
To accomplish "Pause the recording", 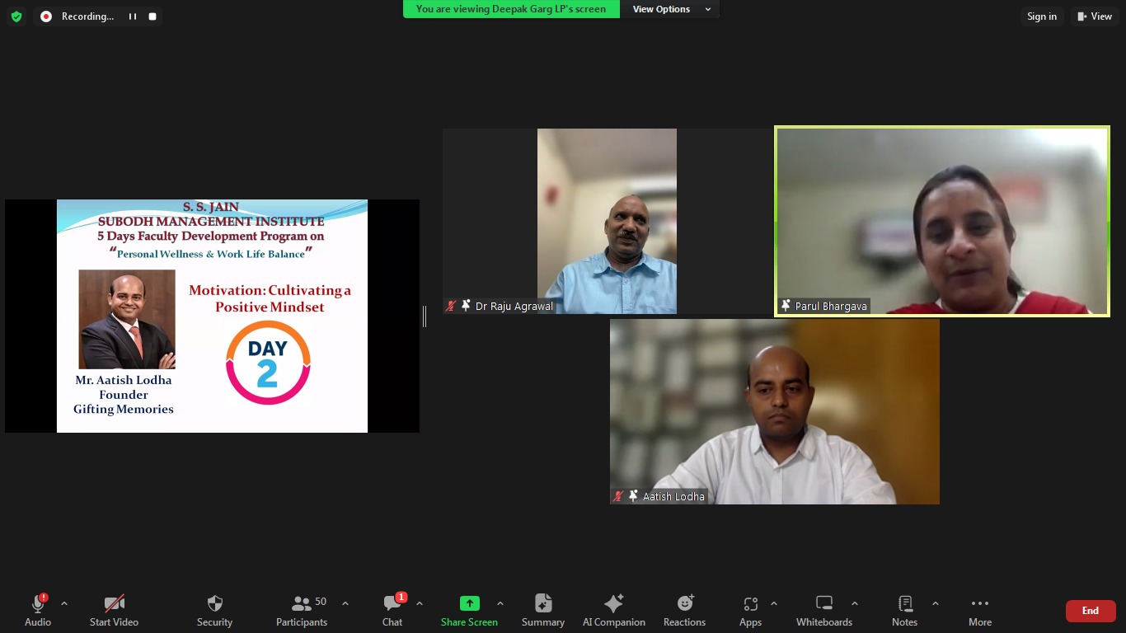I will pyautogui.click(x=133, y=16).
